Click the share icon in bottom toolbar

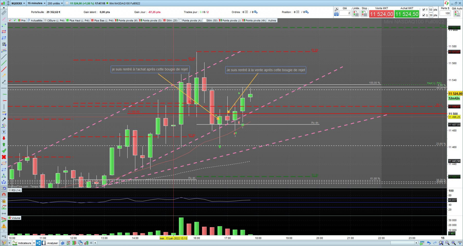(38, 243)
